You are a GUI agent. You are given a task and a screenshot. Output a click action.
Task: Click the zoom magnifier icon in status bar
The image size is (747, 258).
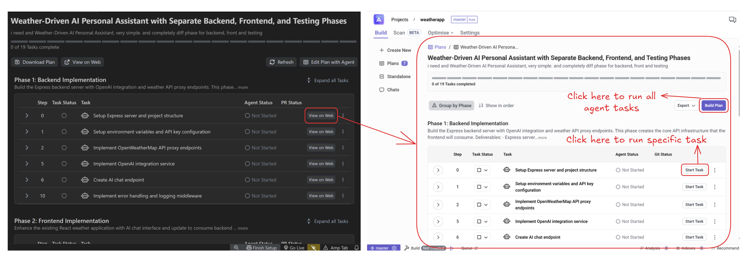click(236, 247)
